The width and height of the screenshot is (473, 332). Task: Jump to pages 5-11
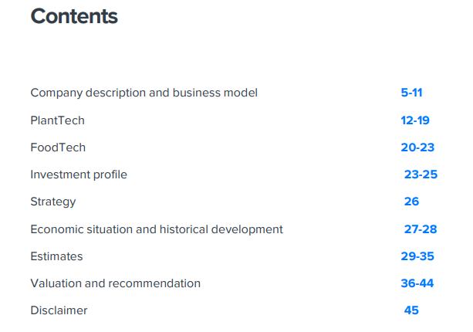(x=411, y=93)
